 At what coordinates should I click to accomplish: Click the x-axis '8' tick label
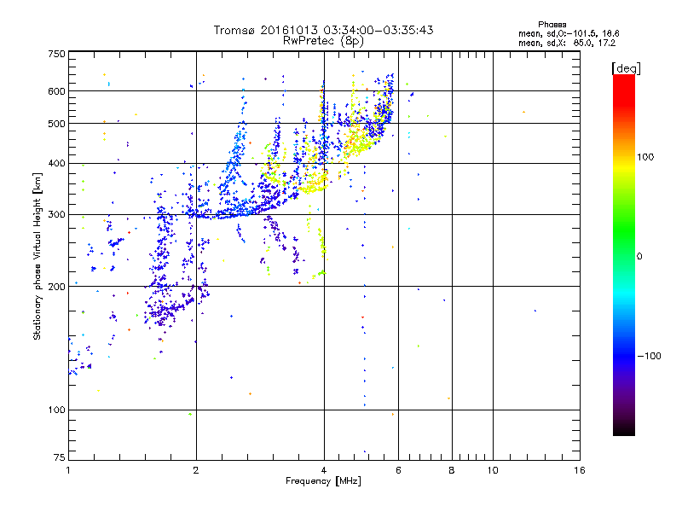tap(452, 470)
